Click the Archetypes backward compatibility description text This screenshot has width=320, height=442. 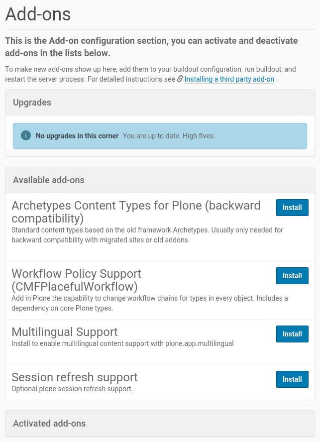pos(147,235)
